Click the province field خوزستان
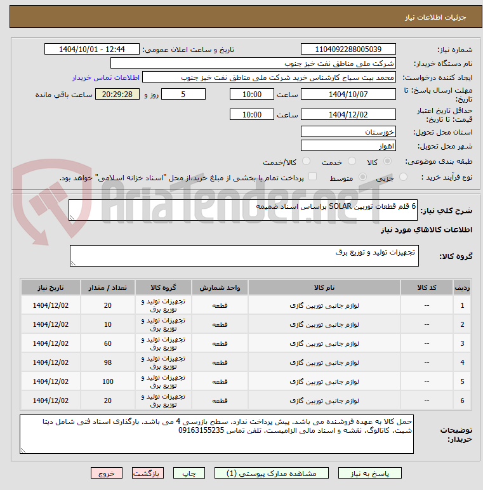Viewport: 483px width, 490px height. pyautogui.click(x=348, y=132)
